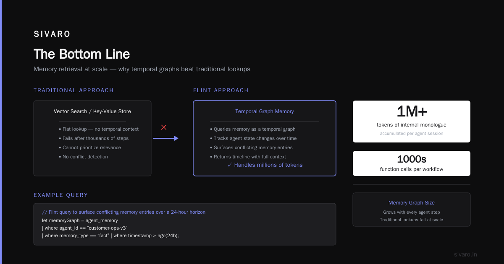Click the agent_id customer-ops-v3 code line
The width and height of the screenshot is (504, 264).
[85, 228]
